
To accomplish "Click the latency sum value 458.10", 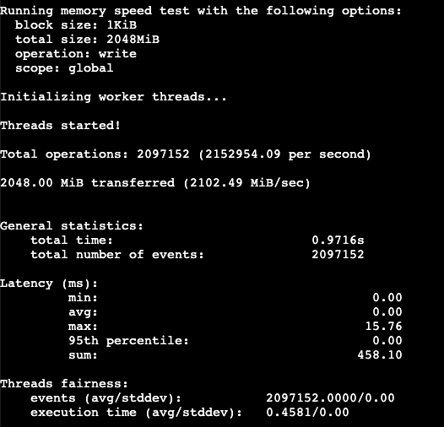I will point(380,354).
